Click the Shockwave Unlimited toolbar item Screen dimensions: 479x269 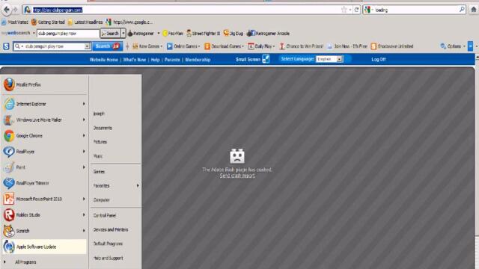click(392, 46)
